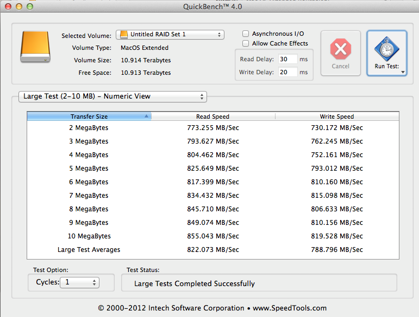Click the Write Delay input field
The height and width of the screenshot is (317, 419).
click(x=287, y=72)
